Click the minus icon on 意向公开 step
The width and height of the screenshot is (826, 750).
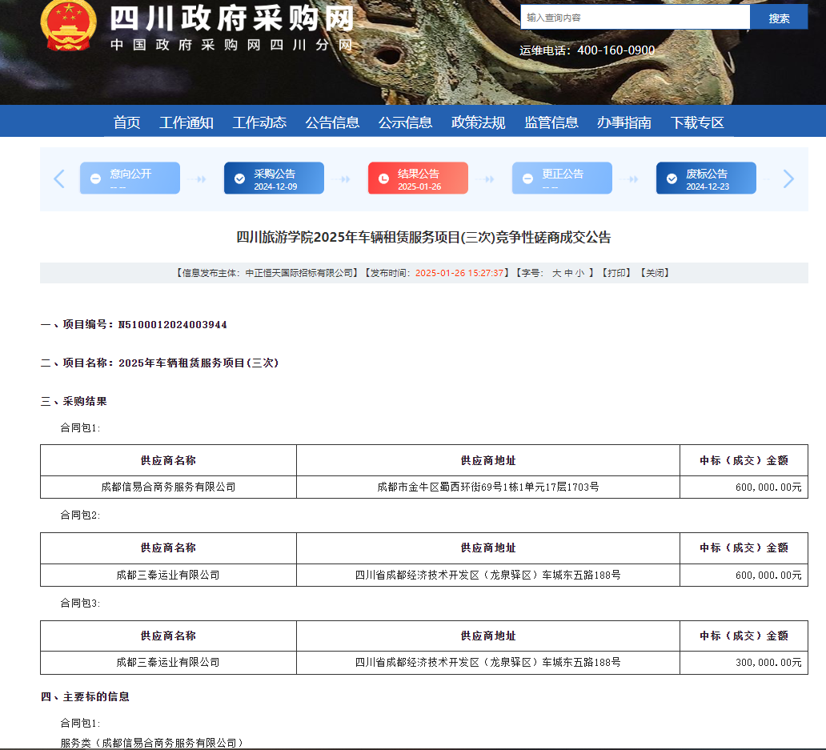click(95, 178)
